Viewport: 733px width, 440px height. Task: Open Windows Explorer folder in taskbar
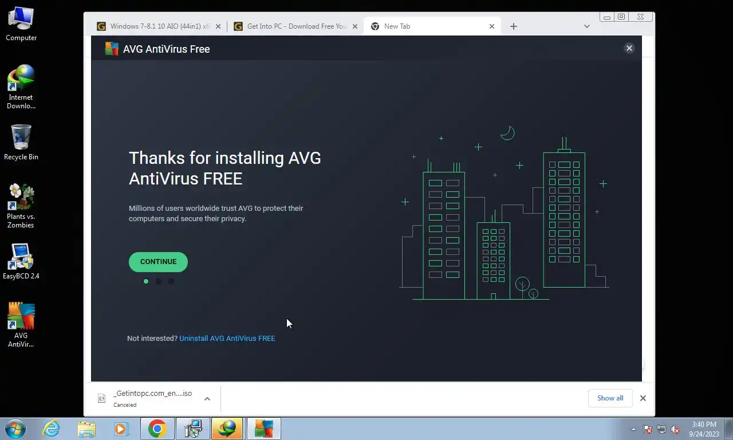coord(86,429)
